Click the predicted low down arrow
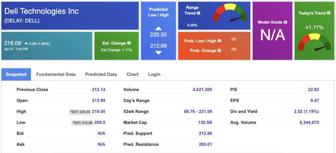Image resolution: width=336 pixels, height=153 pixels. pyautogui.click(x=158, y=53)
